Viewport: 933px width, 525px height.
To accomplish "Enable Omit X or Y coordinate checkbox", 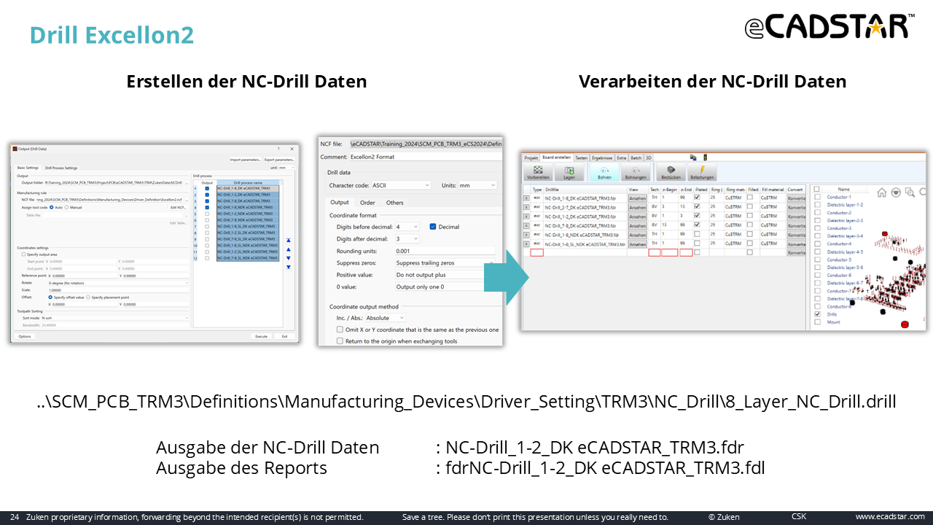I will (x=340, y=330).
